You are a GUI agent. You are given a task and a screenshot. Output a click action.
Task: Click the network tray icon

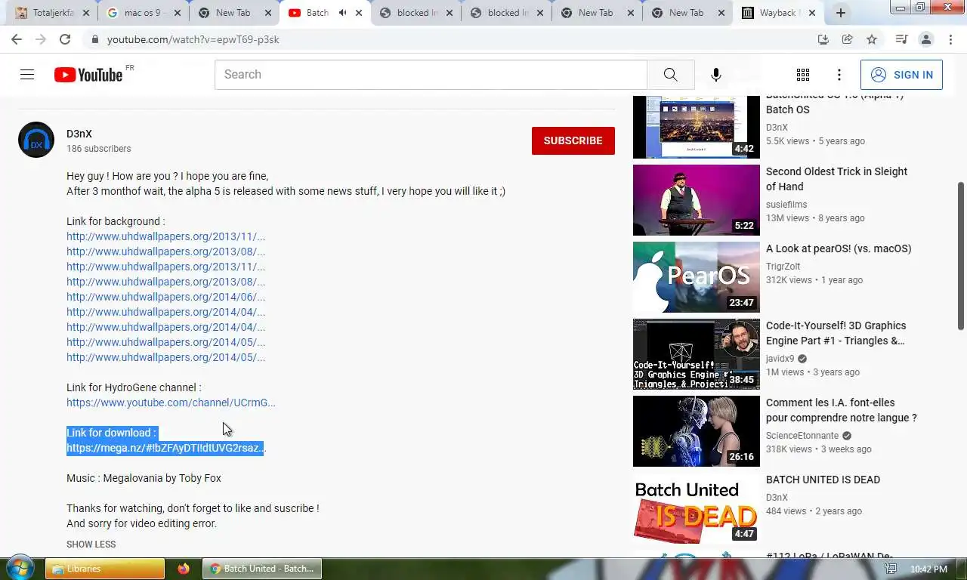891,569
